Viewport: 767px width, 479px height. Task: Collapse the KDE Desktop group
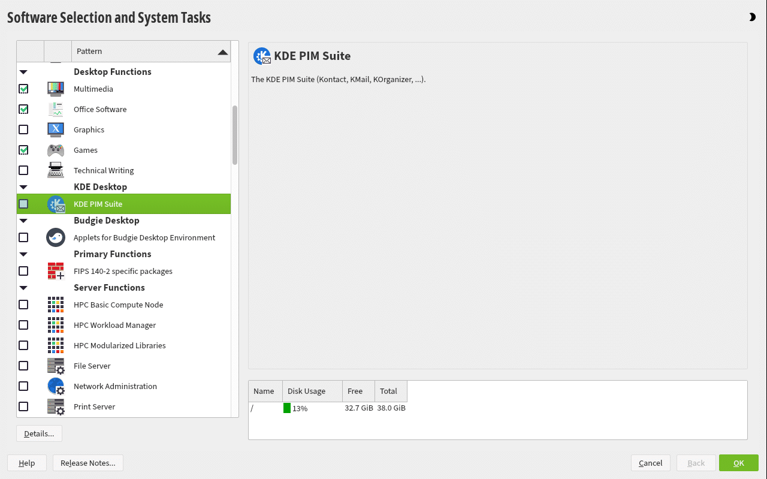pyautogui.click(x=23, y=187)
